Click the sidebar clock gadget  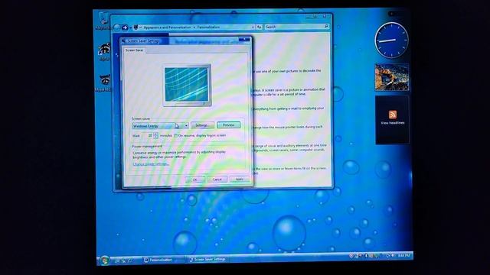(x=391, y=40)
